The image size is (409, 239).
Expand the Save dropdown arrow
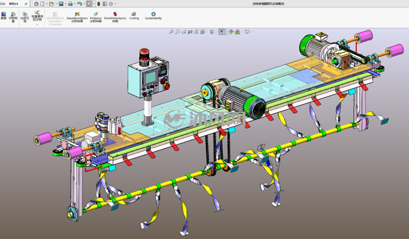(x=65, y=4)
